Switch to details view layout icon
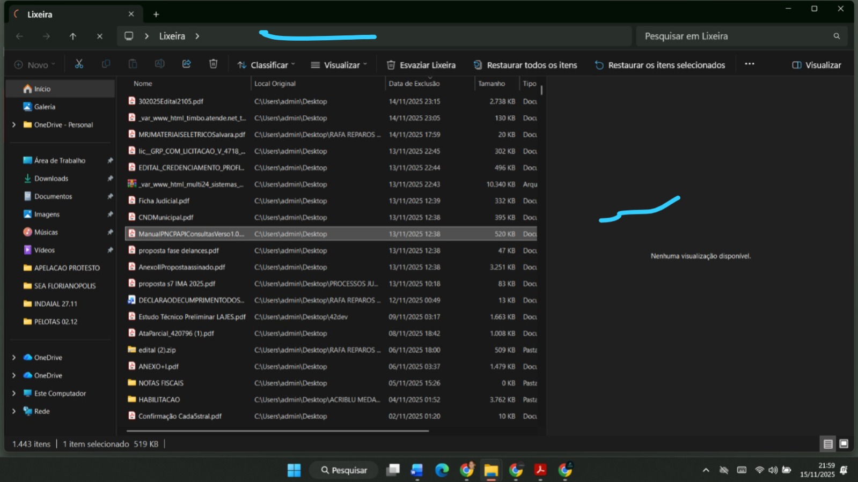Viewport: 858px width, 482px height. coord(828,444)
